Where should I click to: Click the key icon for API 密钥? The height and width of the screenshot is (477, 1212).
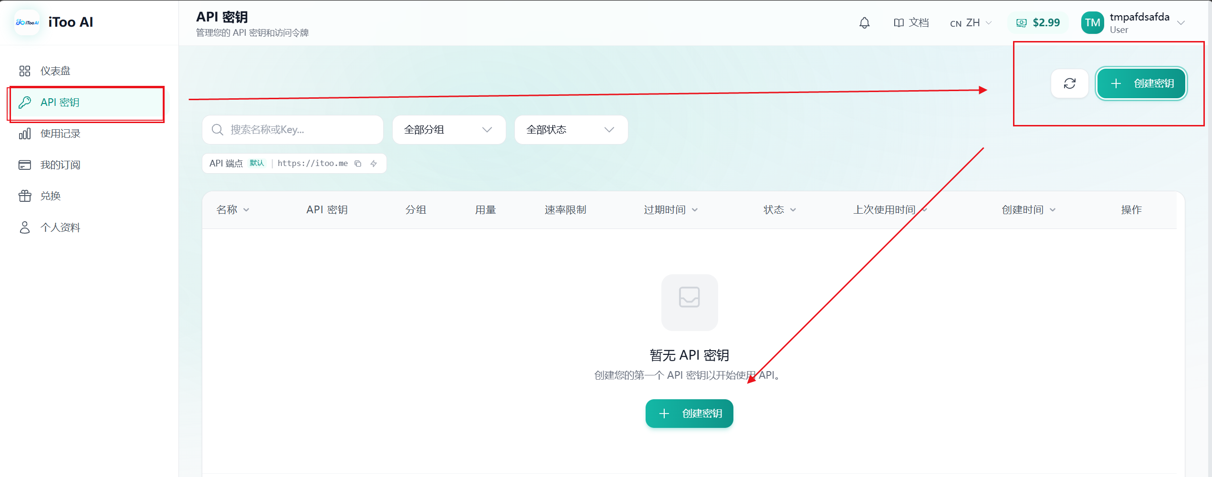[25, 102]
